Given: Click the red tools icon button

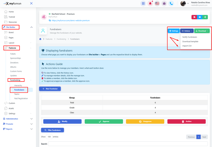Looking at the screenshot, I should pyautogui.click(x=194, y=17).
